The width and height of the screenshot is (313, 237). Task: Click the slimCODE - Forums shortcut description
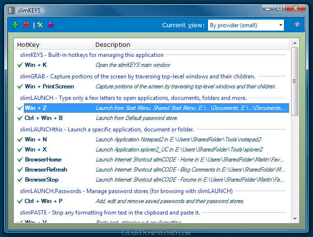click(x=190, y=180)
